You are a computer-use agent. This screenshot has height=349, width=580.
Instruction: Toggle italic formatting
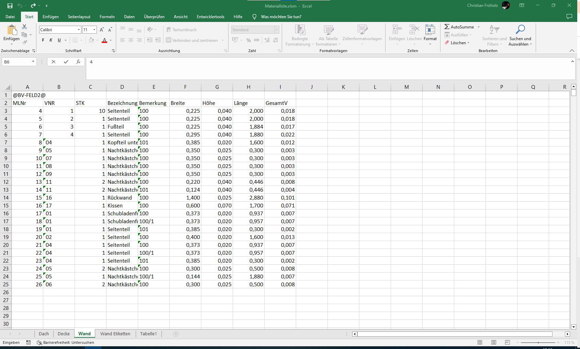tap(51, 40)
